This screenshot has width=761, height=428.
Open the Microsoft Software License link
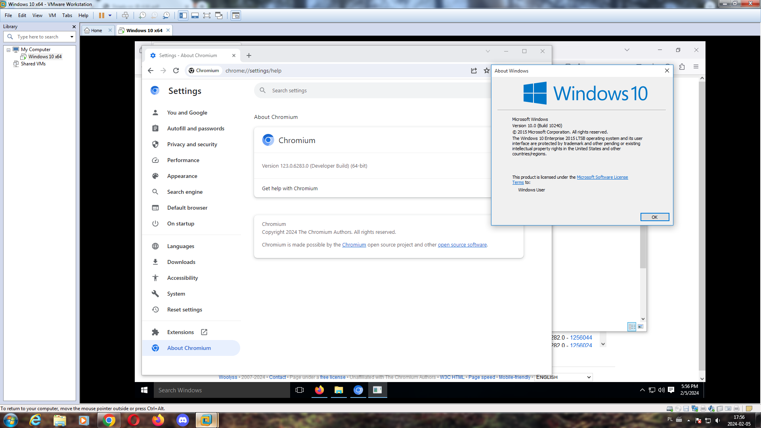tap(602, 177)
